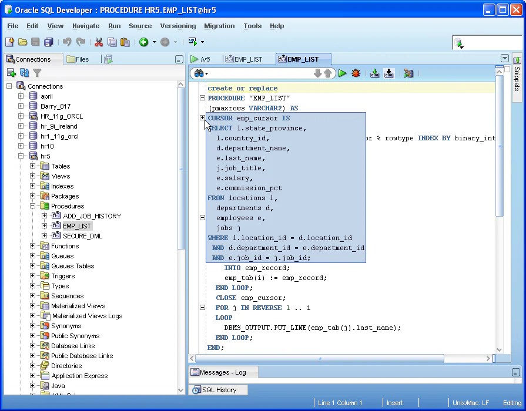
Task: Open a new connection with the green plus icon
Action: [12, 73]
